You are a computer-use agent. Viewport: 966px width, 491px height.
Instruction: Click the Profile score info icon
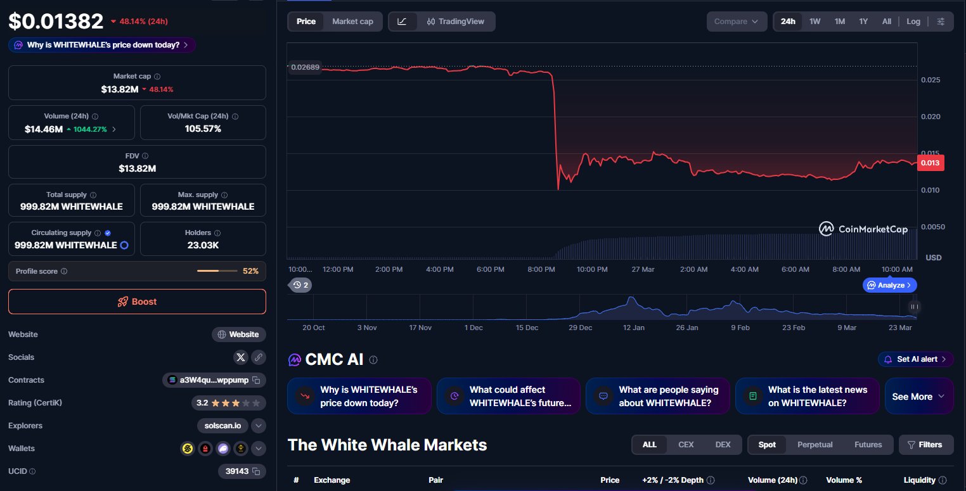click(x=64, y=271)
